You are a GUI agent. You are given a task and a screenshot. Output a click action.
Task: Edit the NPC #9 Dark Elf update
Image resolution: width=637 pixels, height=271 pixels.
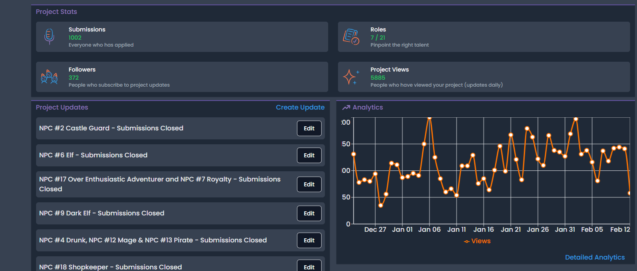coord(309,213)
